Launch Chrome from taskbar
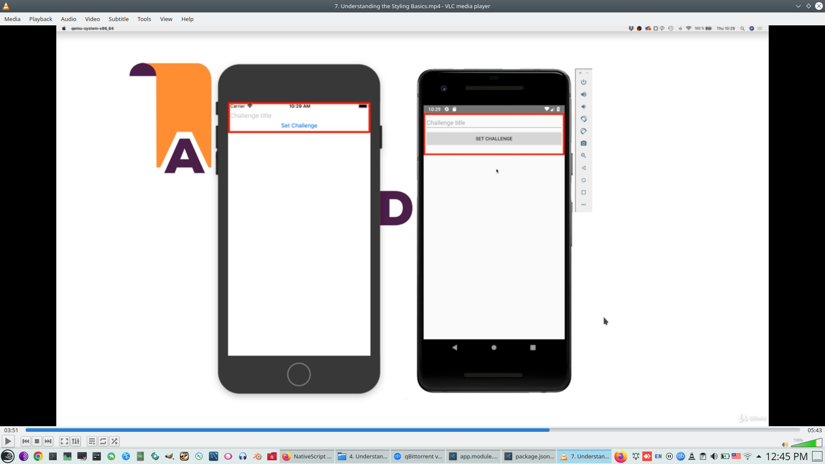This screenshot has width=825, height=464. click(x=38, y=456)
